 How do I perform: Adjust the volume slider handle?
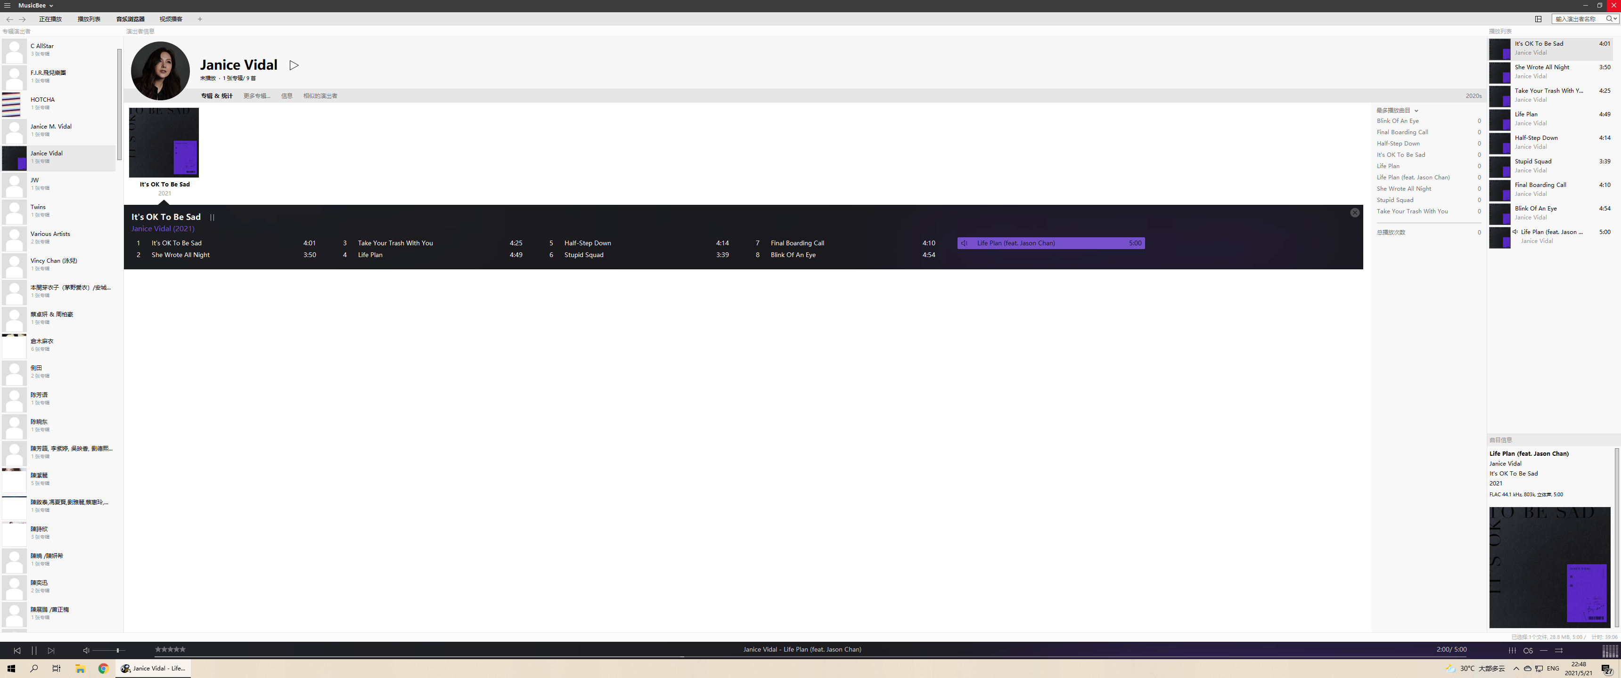[118, 650]
